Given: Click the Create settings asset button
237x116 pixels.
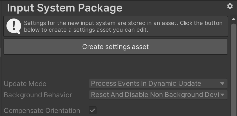Looking at the screenshot, I should point(115,47).
